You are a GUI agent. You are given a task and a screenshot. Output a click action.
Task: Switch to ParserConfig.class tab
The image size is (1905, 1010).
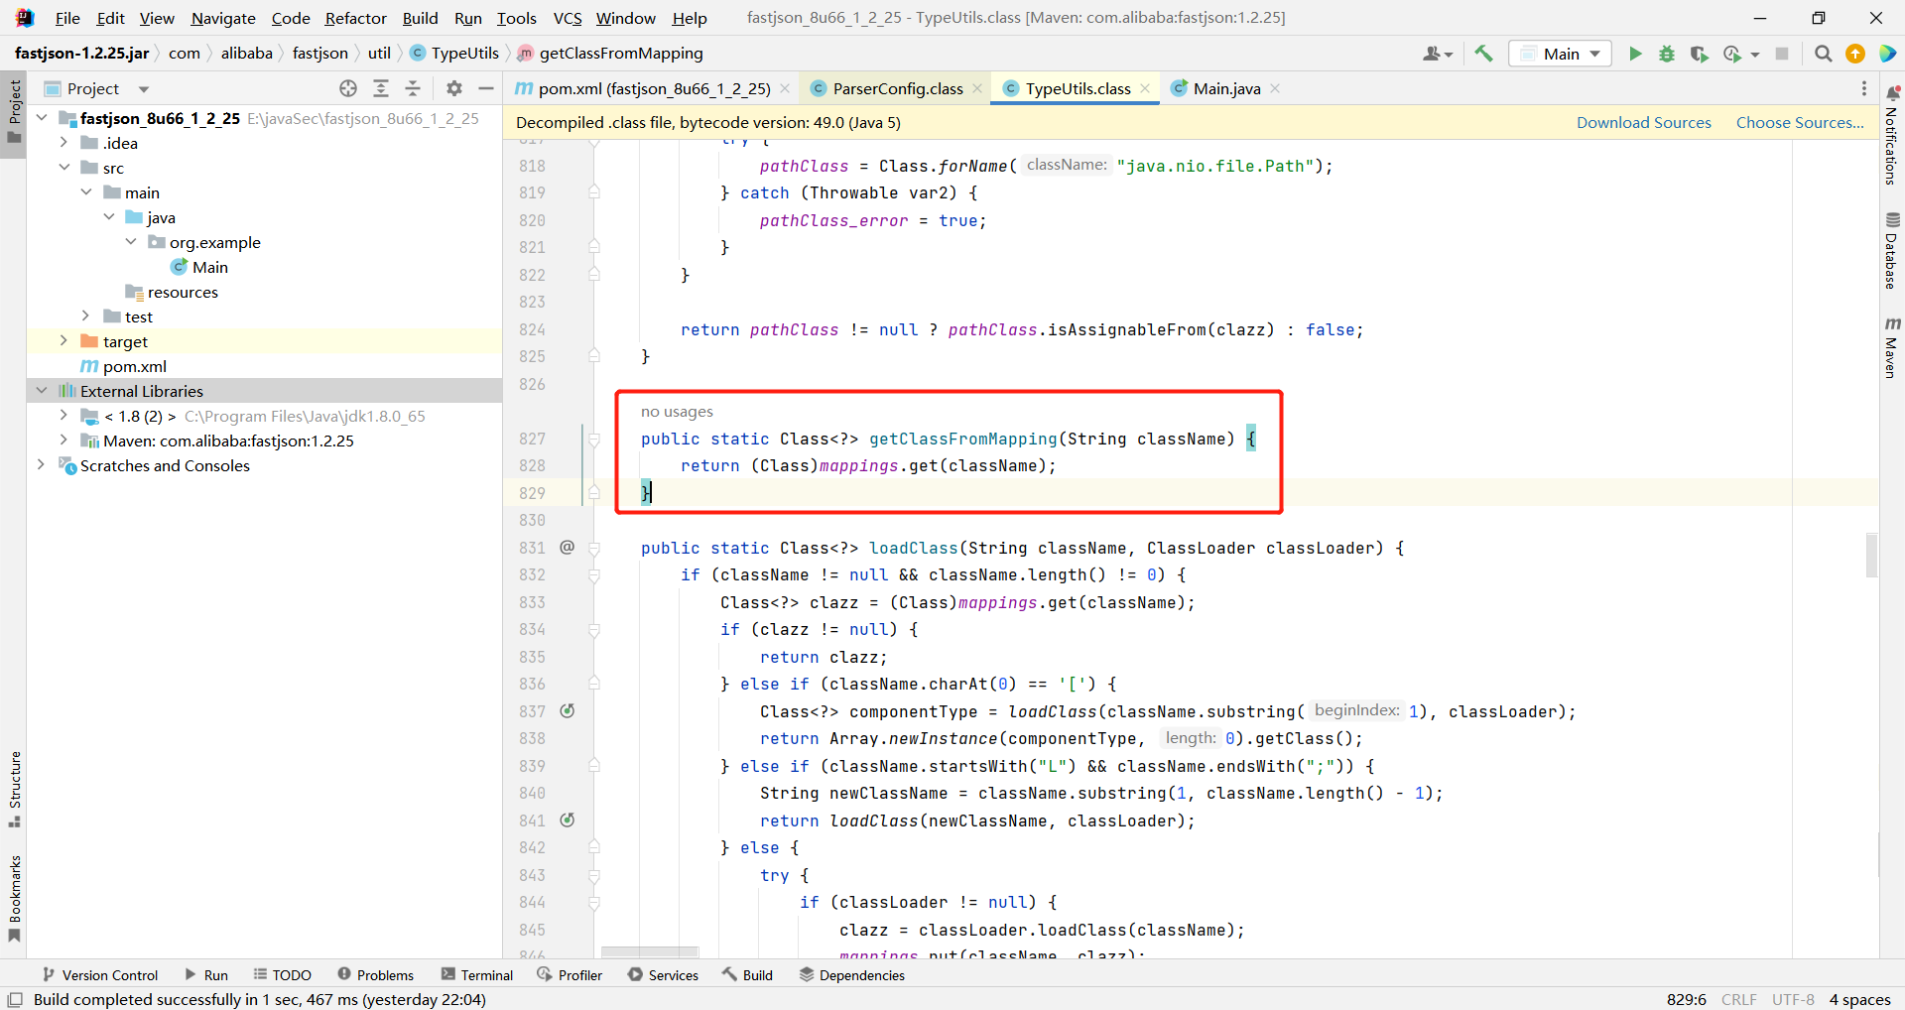pos(897,88)
